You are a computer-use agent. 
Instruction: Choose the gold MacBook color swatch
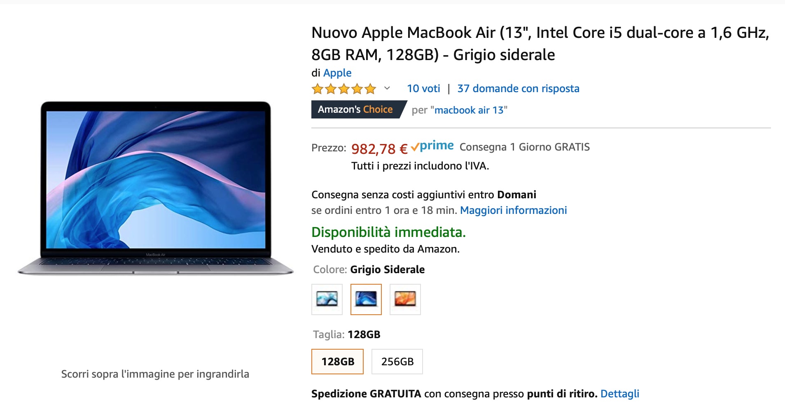405,299
